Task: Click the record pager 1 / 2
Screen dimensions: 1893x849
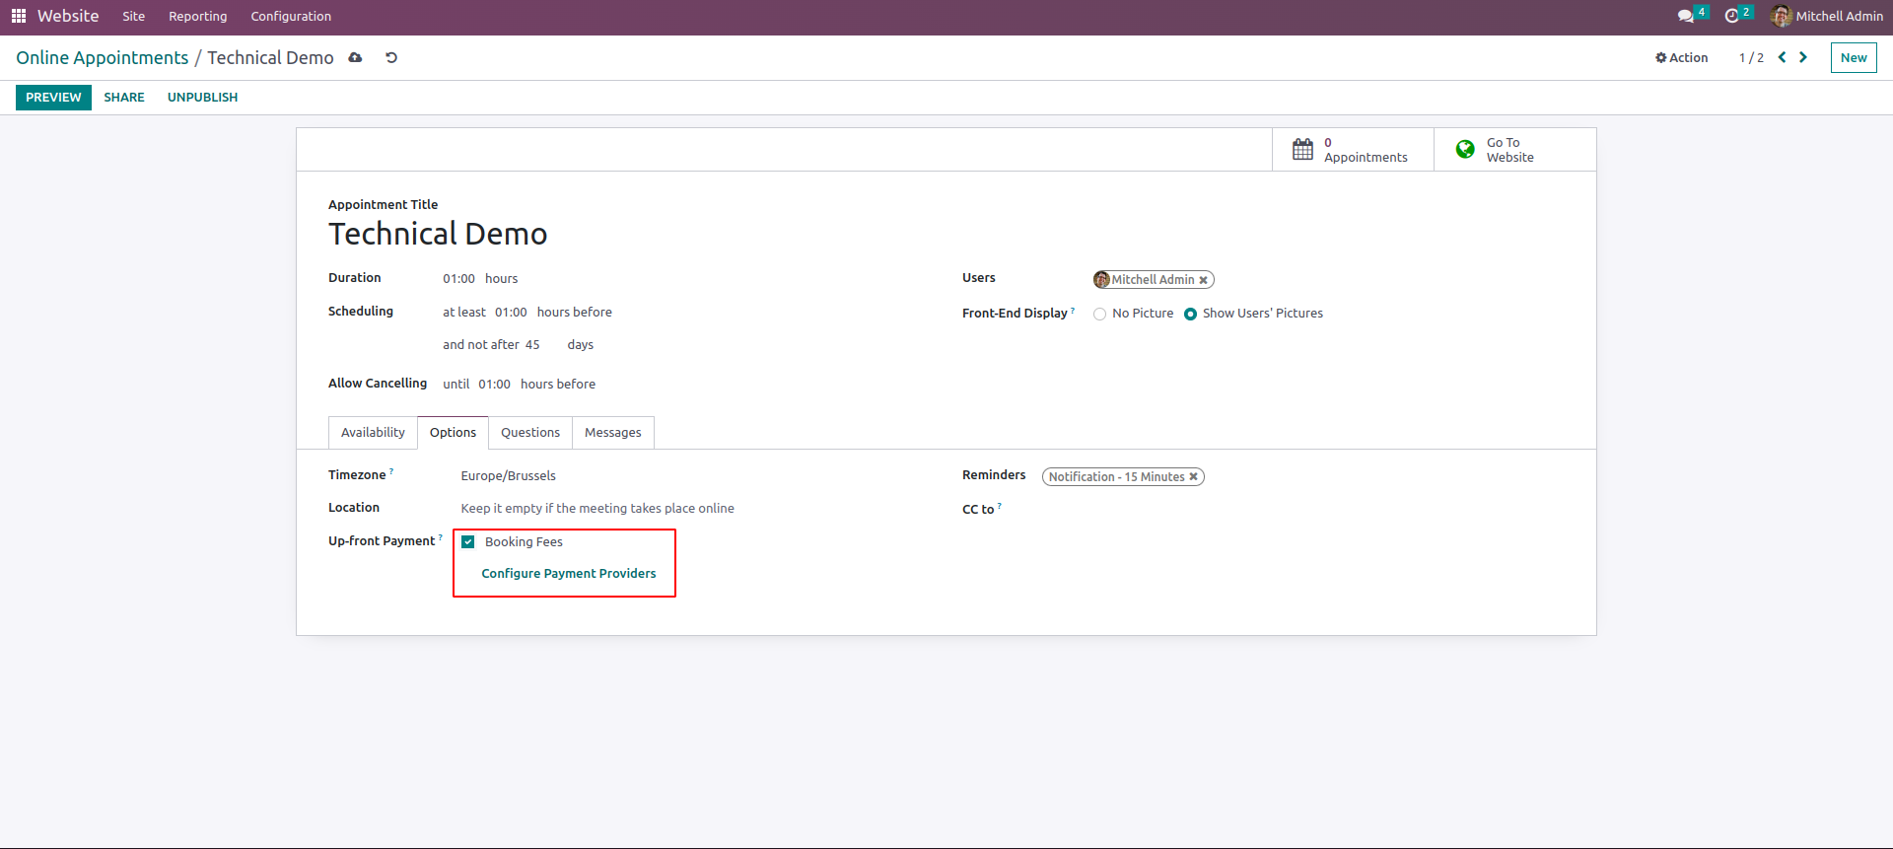Action: [1751, 58]
